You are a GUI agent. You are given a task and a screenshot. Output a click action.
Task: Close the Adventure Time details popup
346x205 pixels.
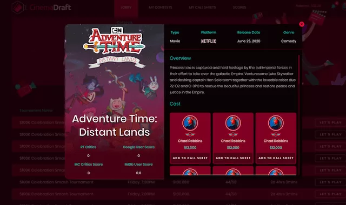(302, 24)
